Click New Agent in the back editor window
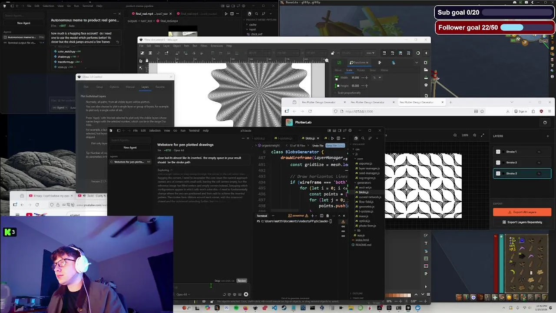Viewport: 556px width, 313px height. 23,23
